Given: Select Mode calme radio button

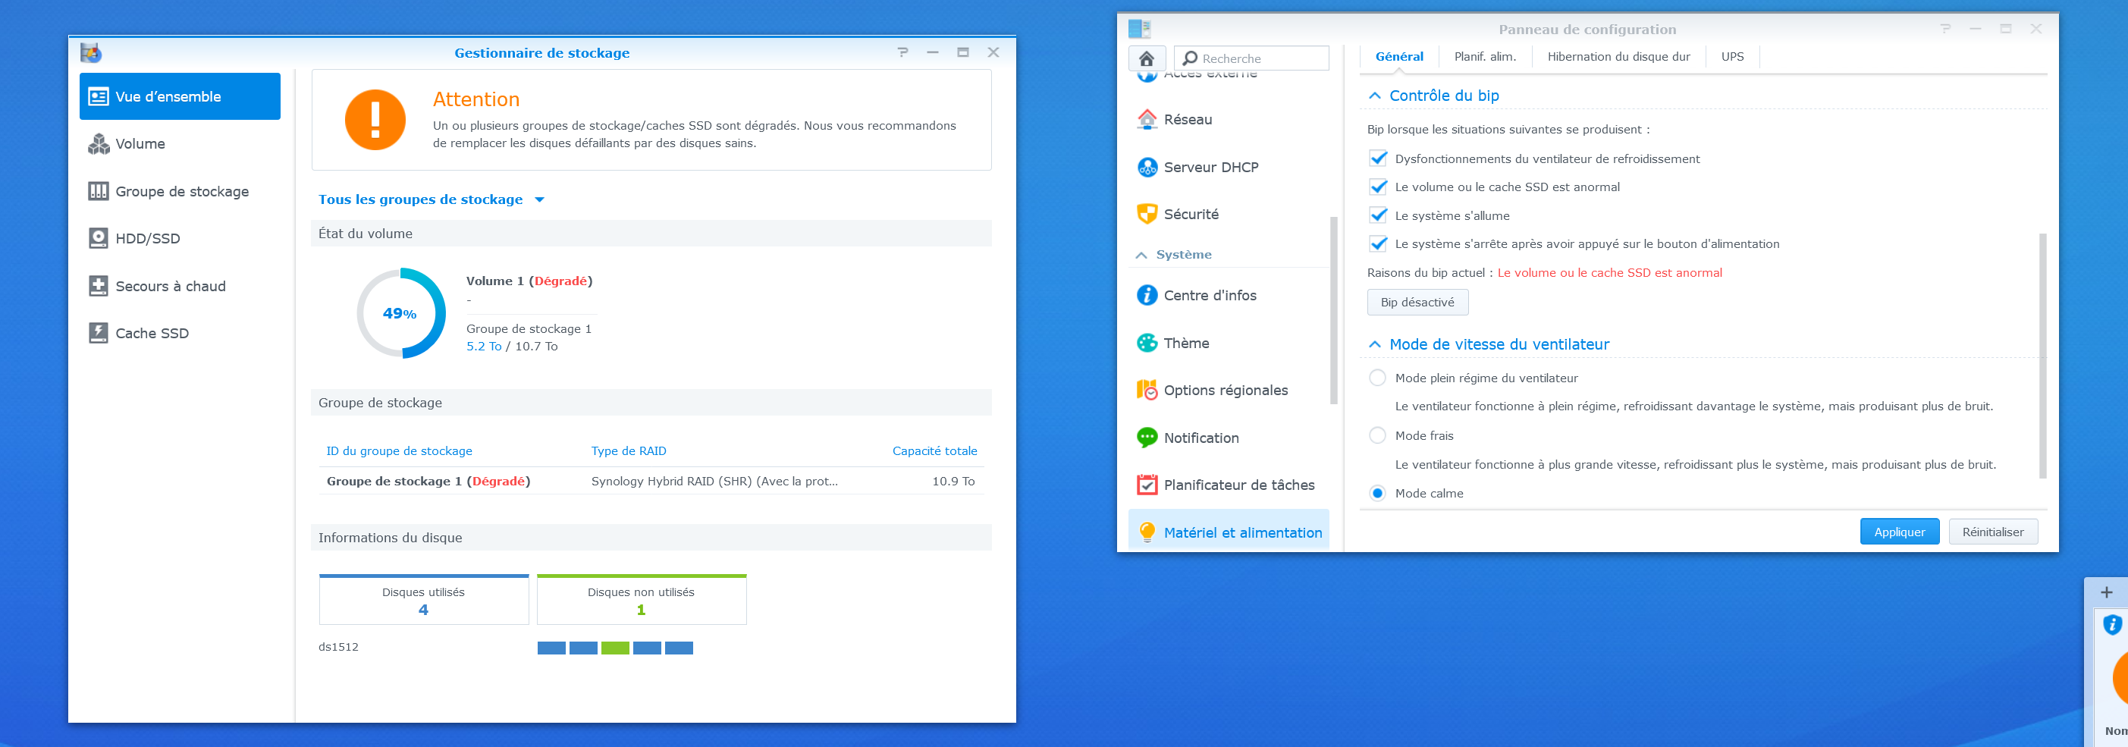Looking at the screenshot, I should (1377, 493).
